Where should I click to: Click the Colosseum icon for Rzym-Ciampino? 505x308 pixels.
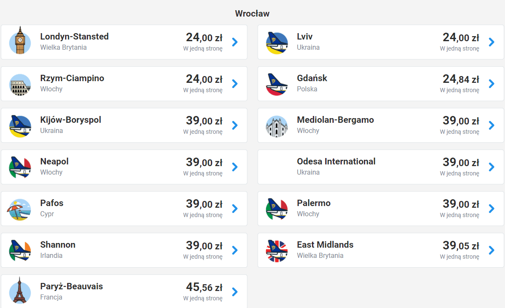click(20, 84)
